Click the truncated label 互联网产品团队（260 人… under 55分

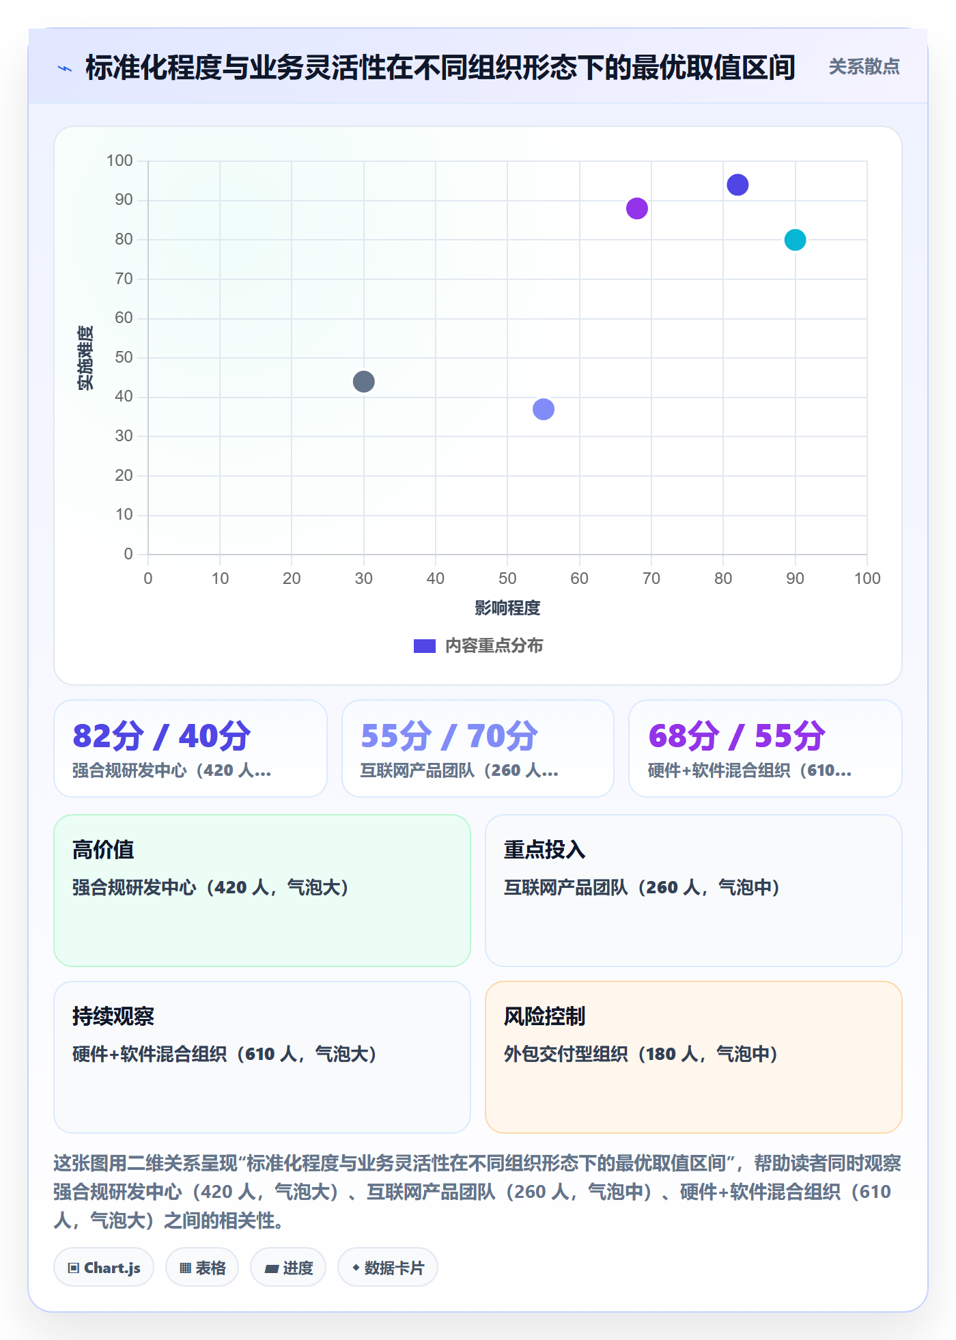460,770
